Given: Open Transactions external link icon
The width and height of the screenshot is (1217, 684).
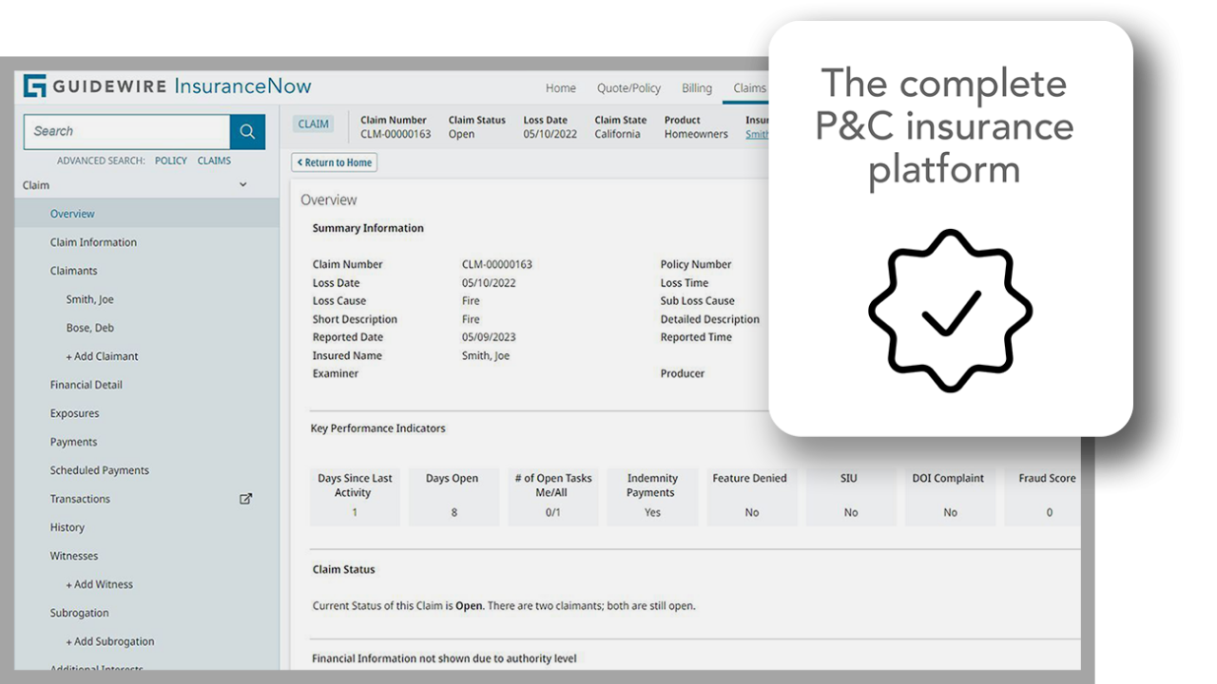Looking at the screenshot, I should (245, 499).
